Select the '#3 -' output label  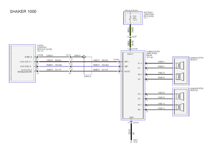(x=140, y=99)
